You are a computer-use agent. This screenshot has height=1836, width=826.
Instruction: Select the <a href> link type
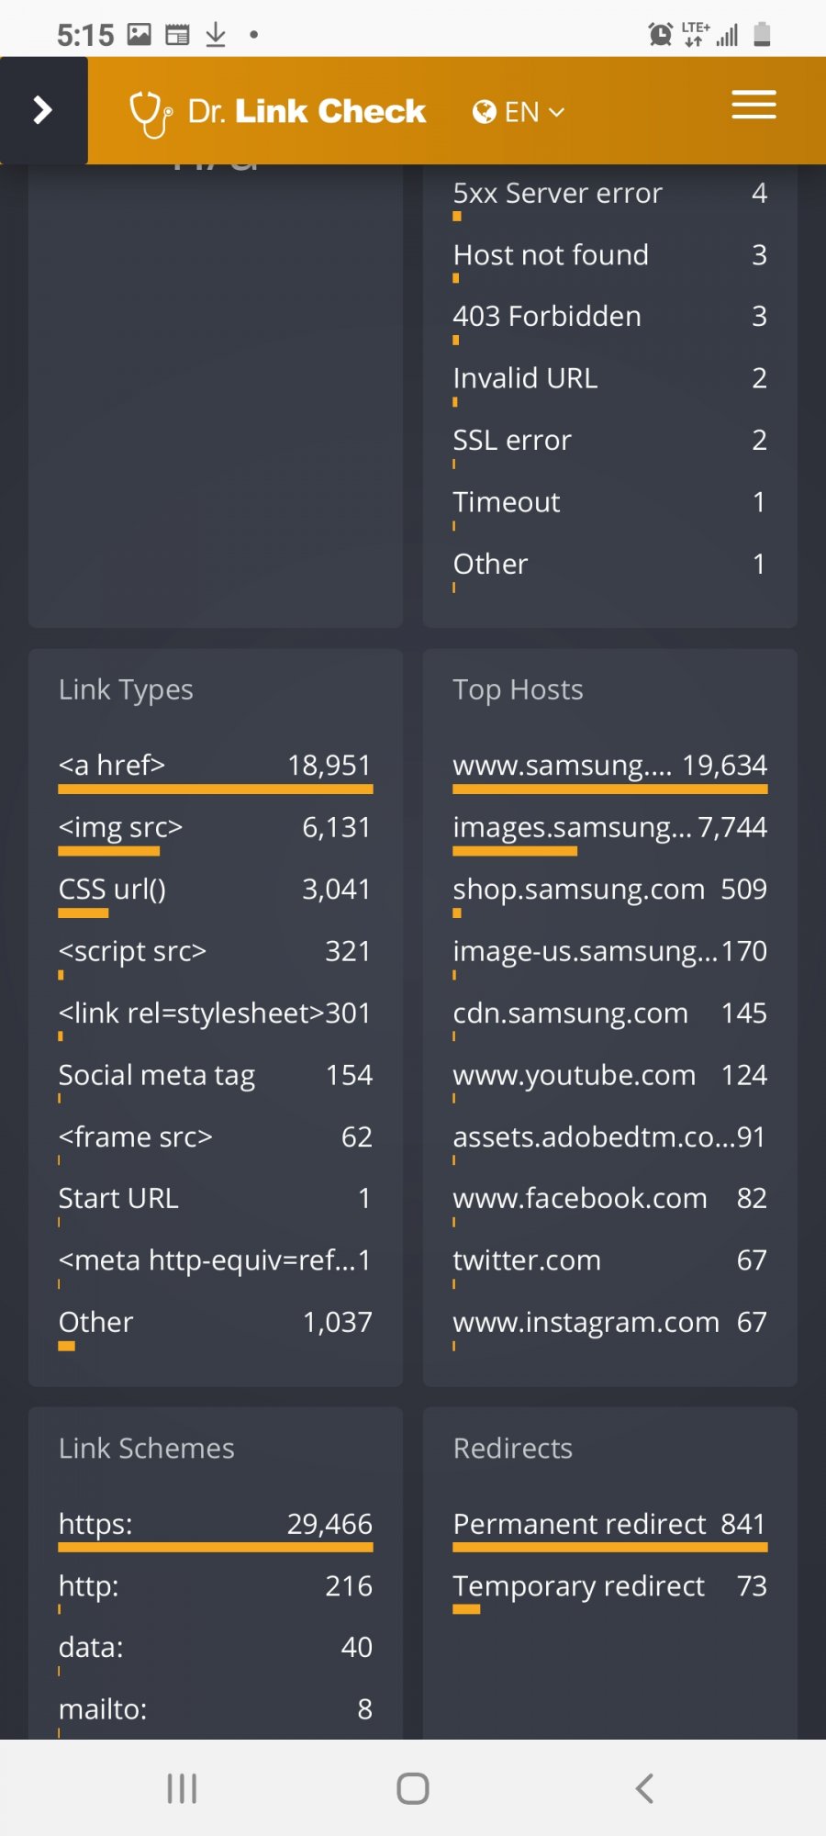point(216,770)
